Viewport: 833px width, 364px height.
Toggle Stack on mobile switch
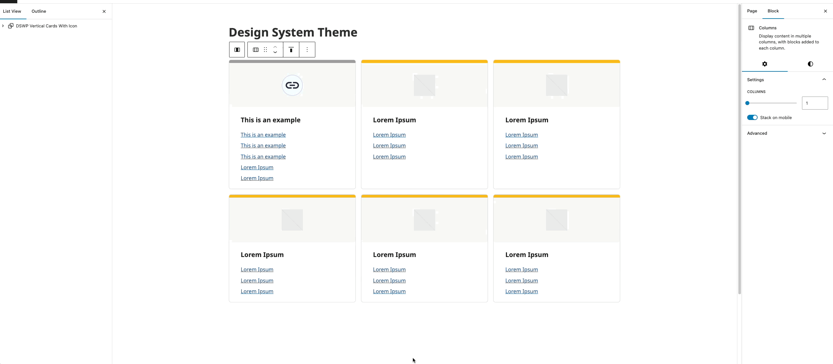[x=752, y=117]
